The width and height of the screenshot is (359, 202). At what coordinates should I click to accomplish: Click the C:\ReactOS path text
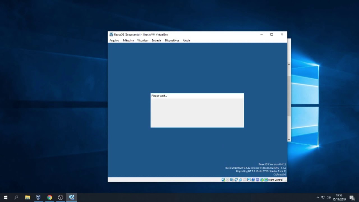280,175
